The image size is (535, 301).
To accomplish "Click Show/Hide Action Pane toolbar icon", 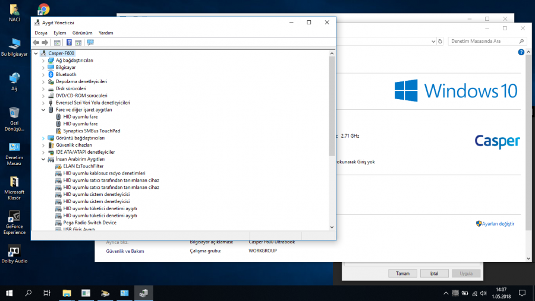I will 78,43.
